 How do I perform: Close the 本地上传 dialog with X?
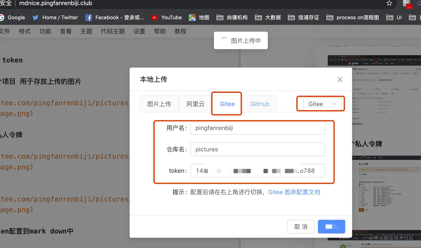tap(340, 80)
